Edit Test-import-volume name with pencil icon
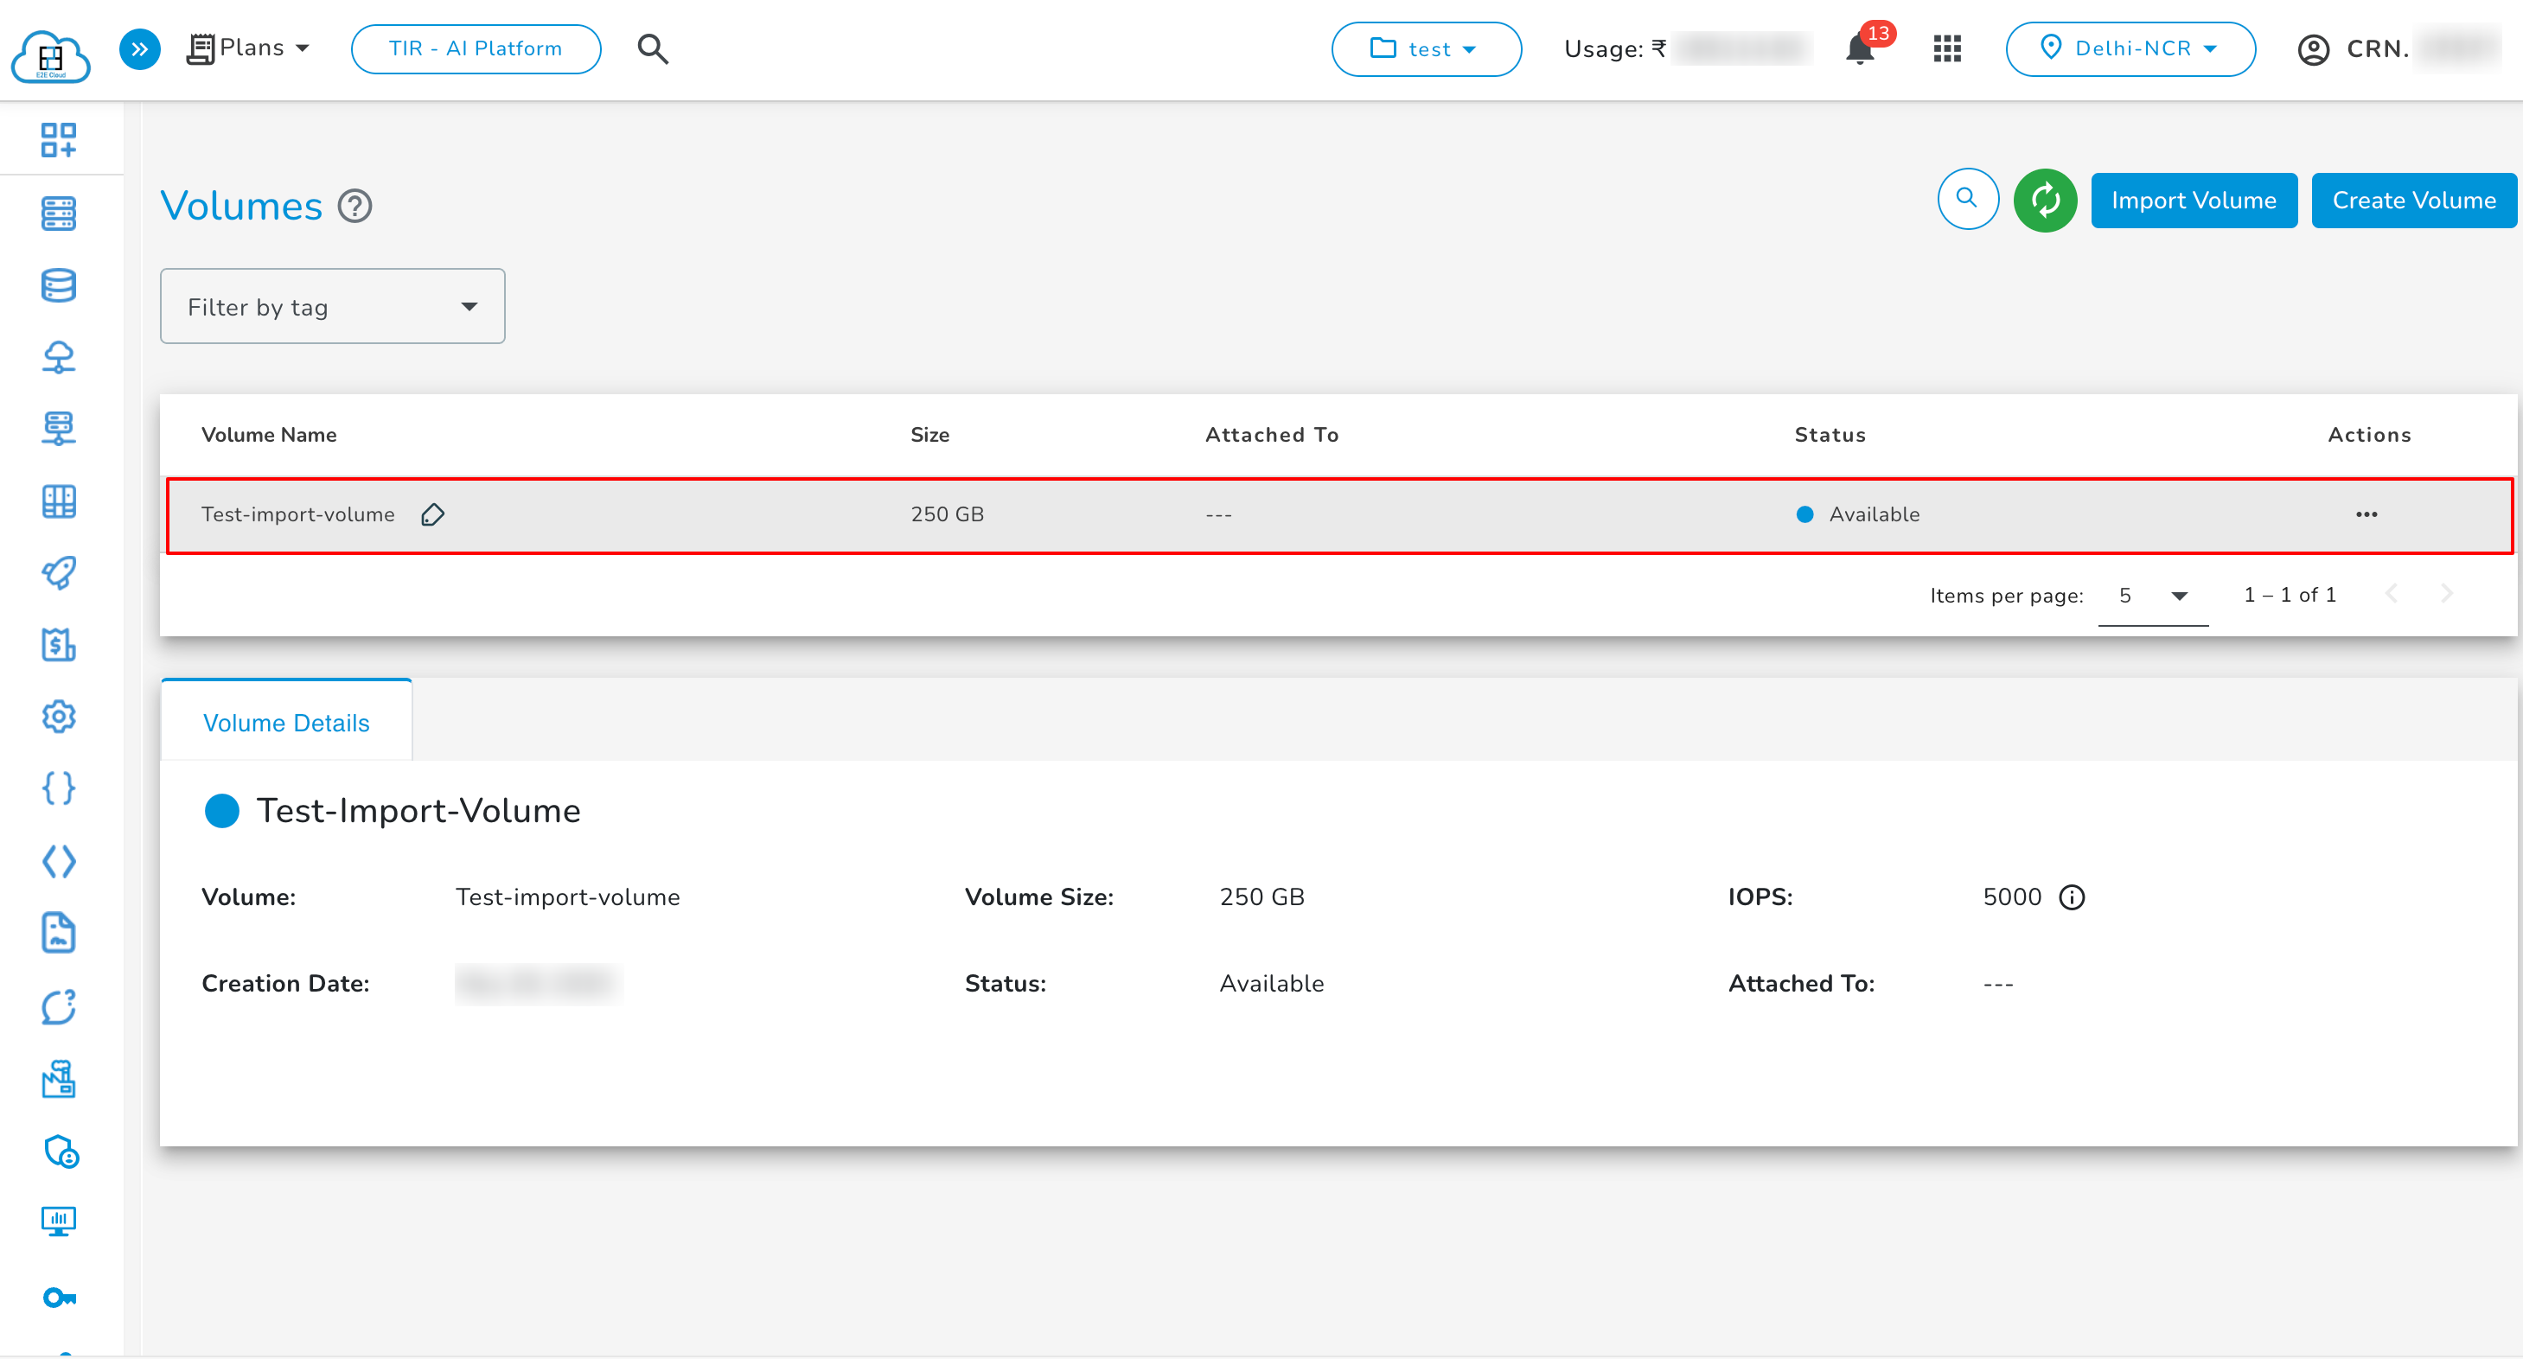Viewport: 2523px width, 1359px height. tap(432, 514)
